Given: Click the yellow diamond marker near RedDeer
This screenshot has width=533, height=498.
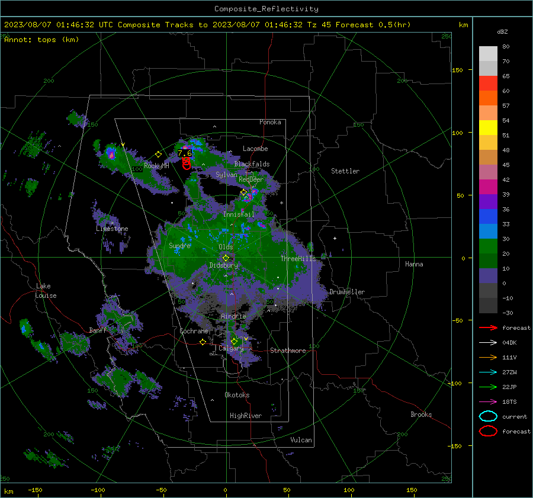Looking at the screenshot, I should tap(243, 192).
